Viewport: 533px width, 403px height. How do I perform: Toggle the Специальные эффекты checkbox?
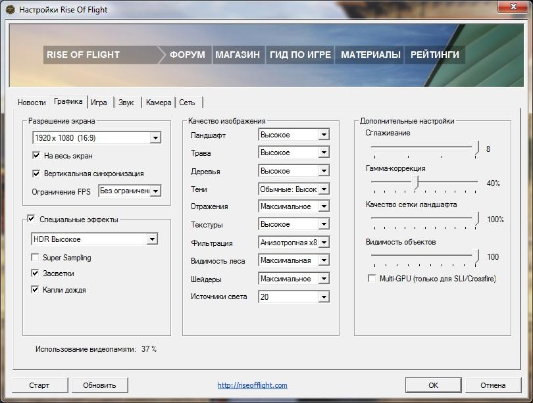pyautogui.click(x=31, y=219)
